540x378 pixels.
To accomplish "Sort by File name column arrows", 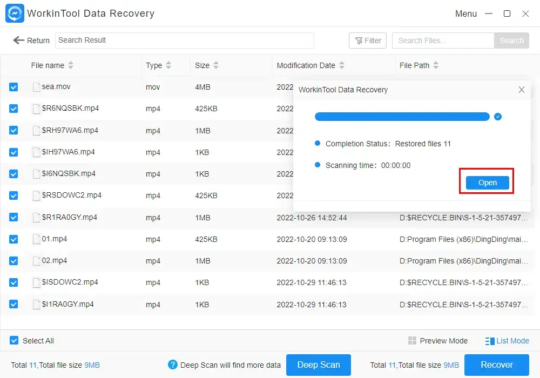I will click(x=71, y=65).
